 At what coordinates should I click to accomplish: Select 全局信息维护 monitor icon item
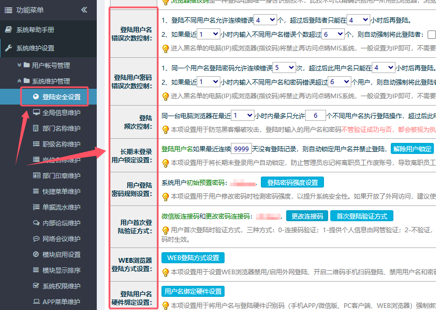(x=61, y=113)
